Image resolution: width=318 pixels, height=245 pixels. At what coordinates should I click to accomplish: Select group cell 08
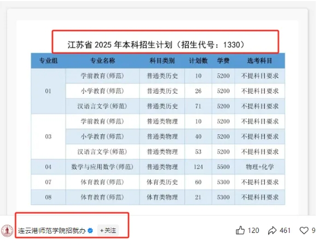48,197
